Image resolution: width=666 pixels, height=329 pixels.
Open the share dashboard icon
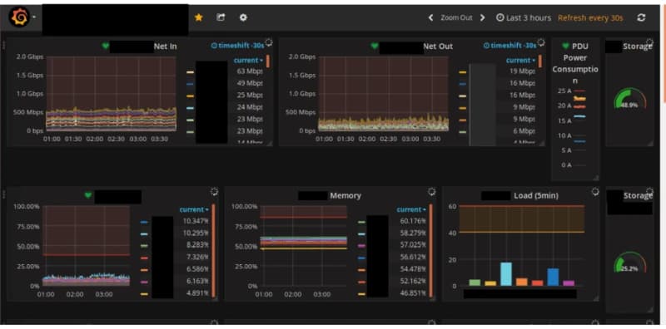point(221,17)
